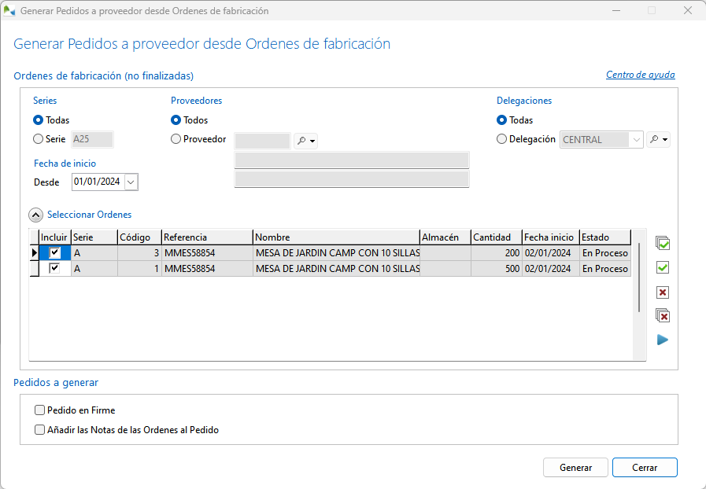Screen dimensions: 706x489
Task: Choose the Proveedor radio option
Action: 176,139
